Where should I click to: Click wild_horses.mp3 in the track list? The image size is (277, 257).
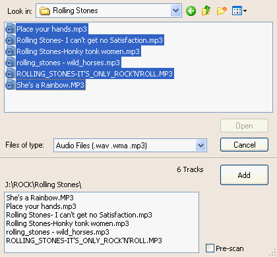pyautogui.click(x=57, y=232)
